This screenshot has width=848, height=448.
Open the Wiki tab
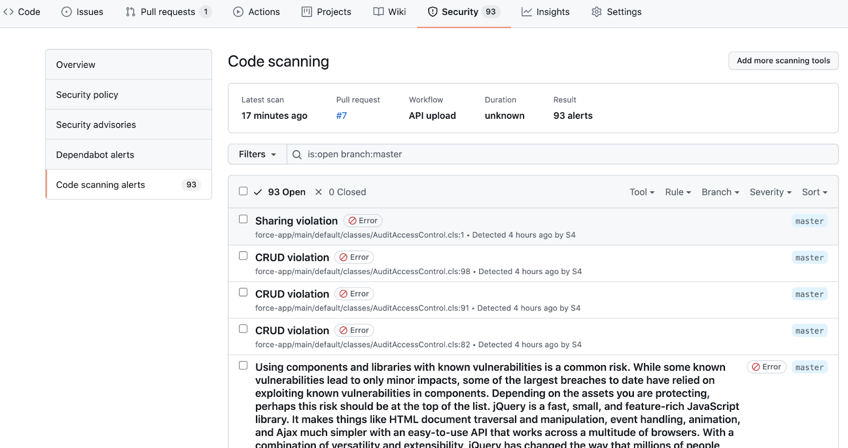[390, 12]
